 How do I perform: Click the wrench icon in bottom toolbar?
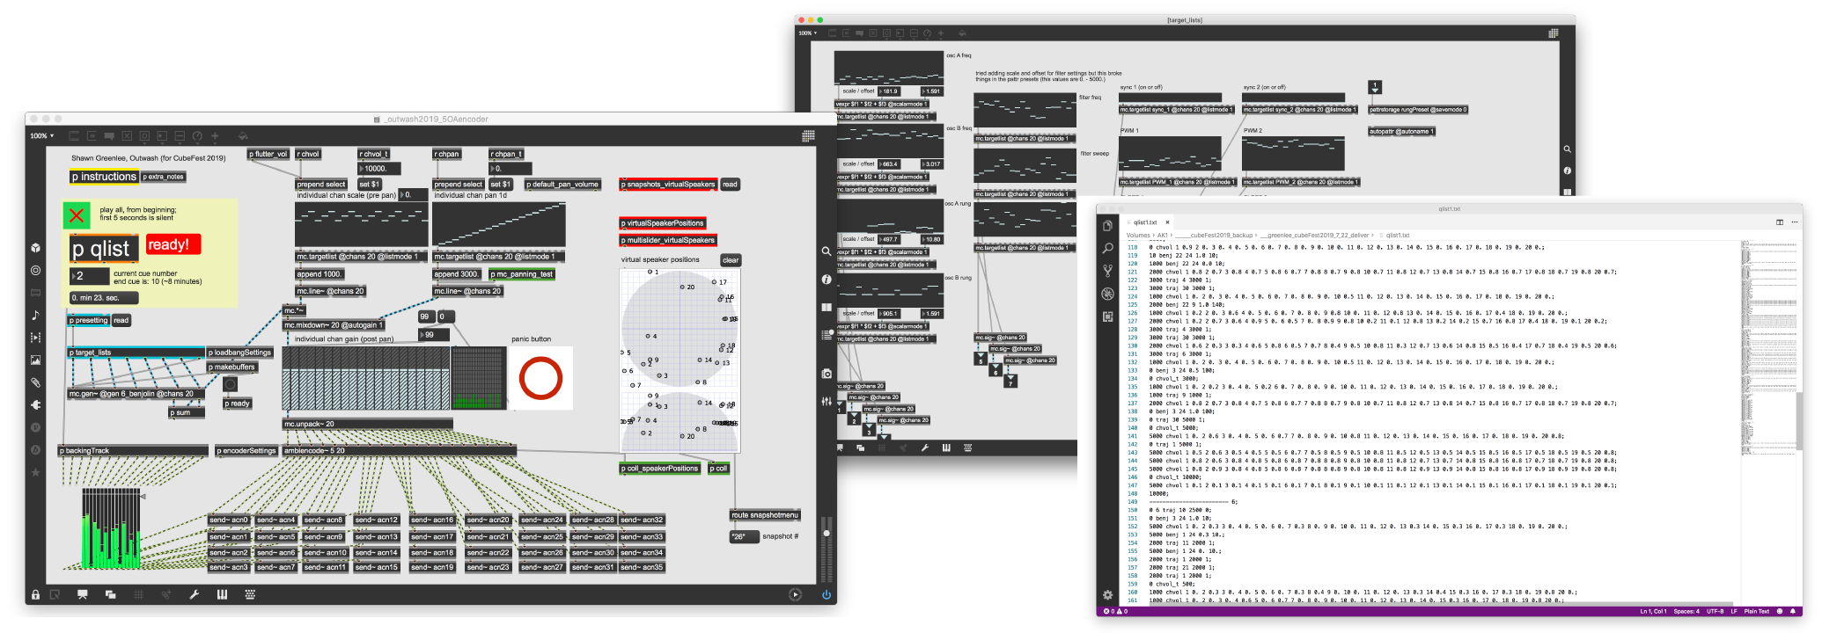194,595
